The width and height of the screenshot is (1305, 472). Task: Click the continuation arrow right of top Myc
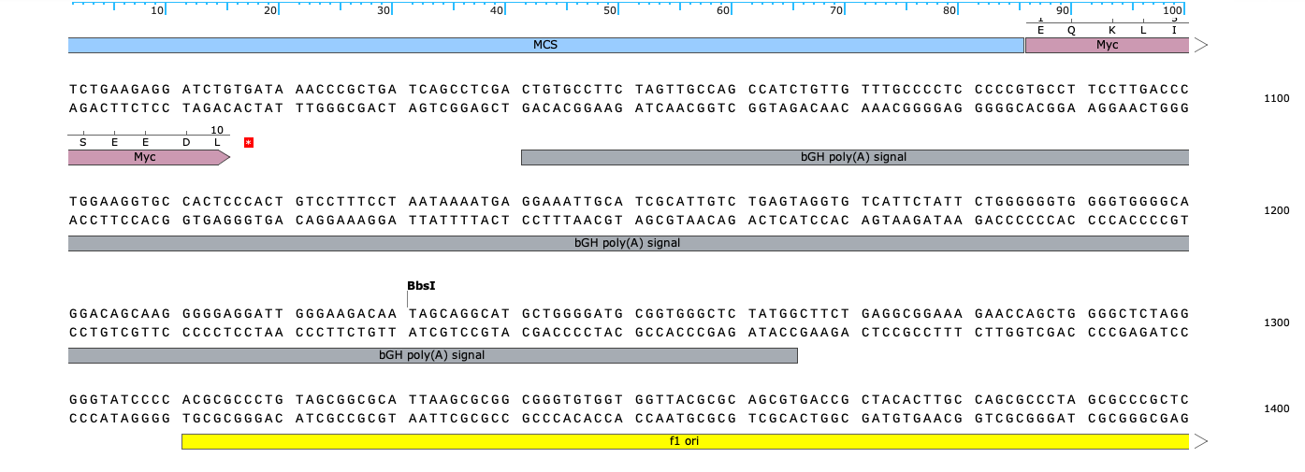click(1202, 45)
